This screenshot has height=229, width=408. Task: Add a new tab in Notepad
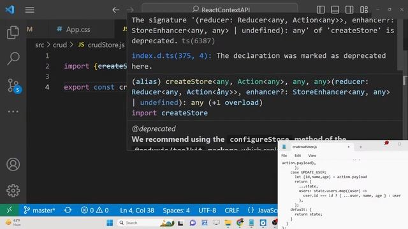pos(361,147)
